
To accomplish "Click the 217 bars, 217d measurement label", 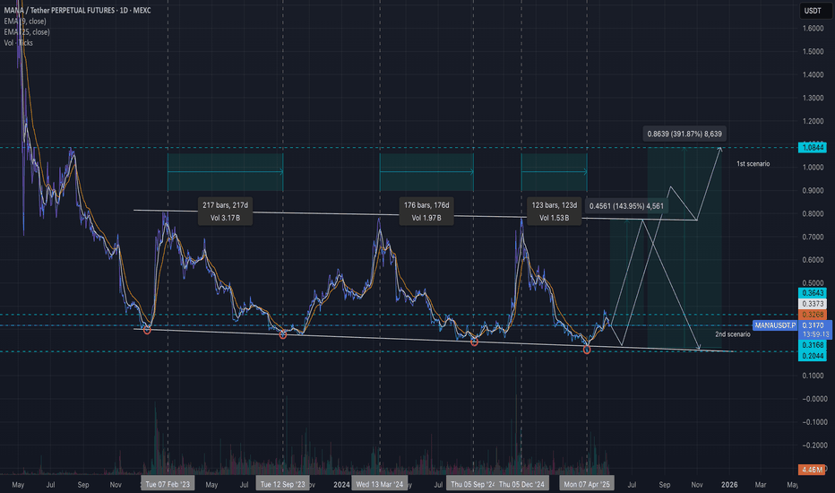I will [x=225, y=211].
